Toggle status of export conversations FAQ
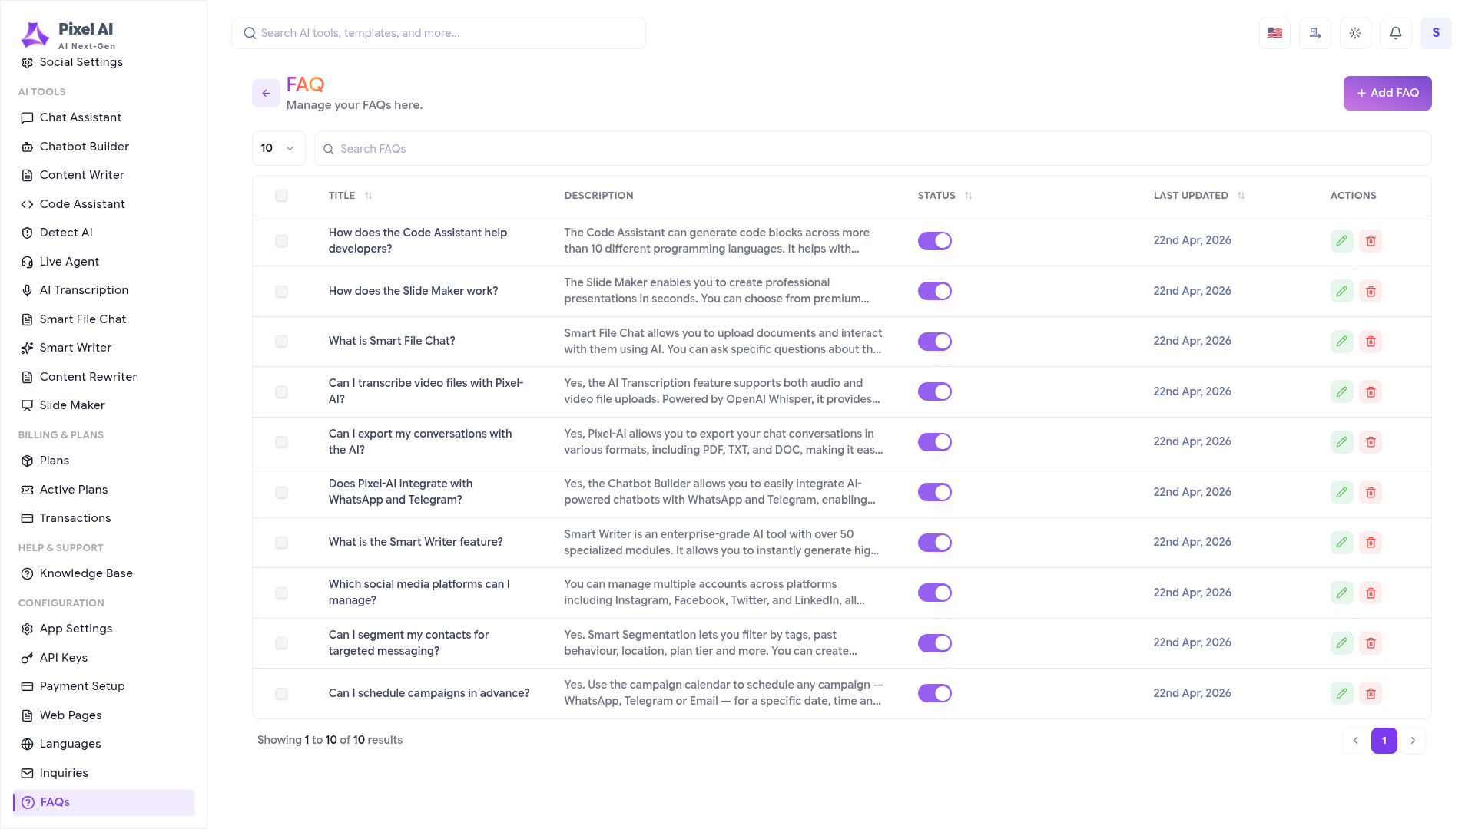 935,442
